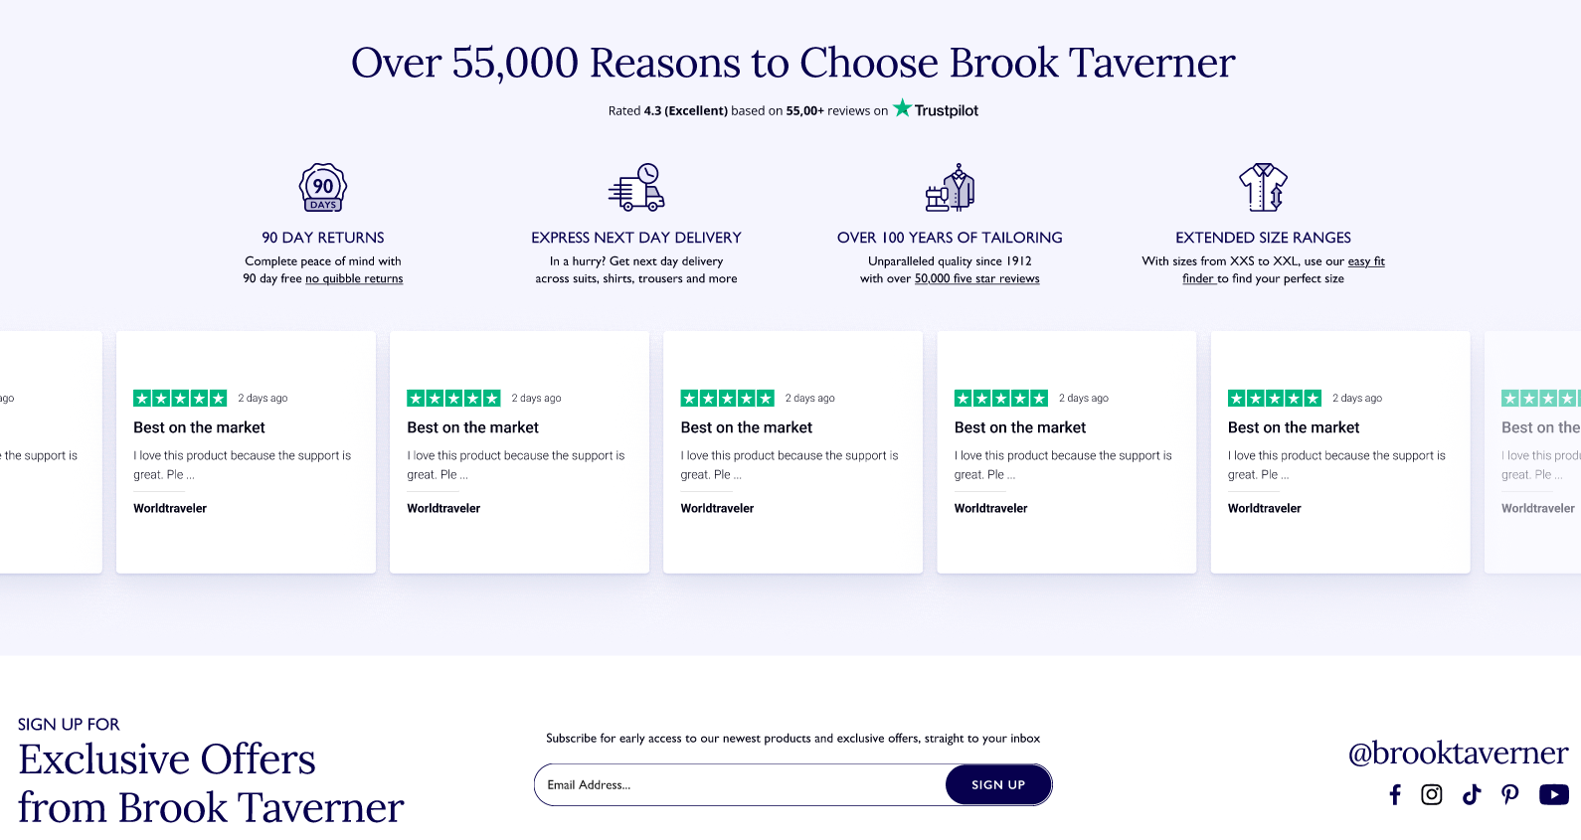Open Brook Taverner's Facebook page
1581x840 pixels.
click(1395, 794)
